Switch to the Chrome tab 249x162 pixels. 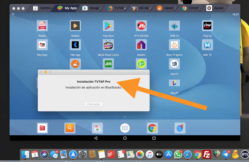coord(191,8)
